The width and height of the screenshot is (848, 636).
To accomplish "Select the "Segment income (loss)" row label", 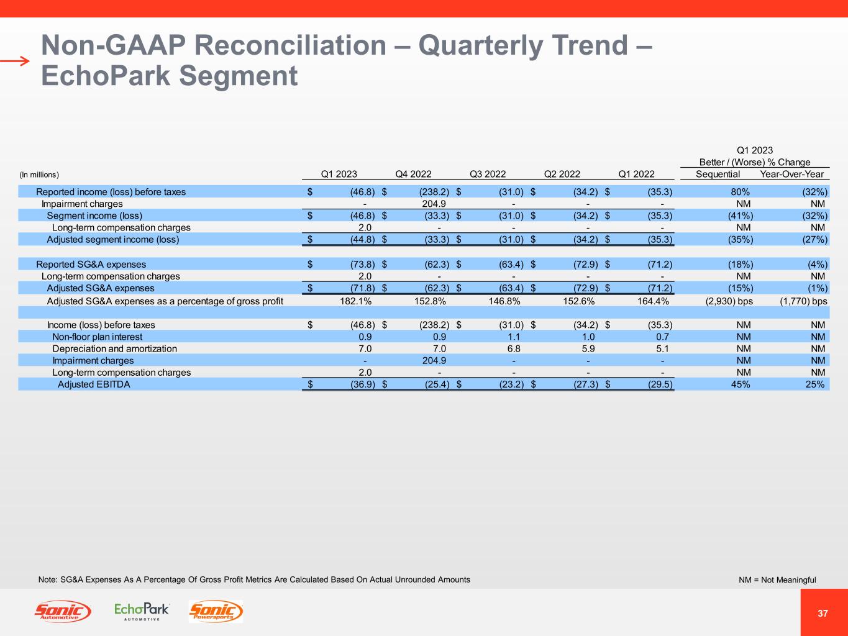I will tap(94, 216).
